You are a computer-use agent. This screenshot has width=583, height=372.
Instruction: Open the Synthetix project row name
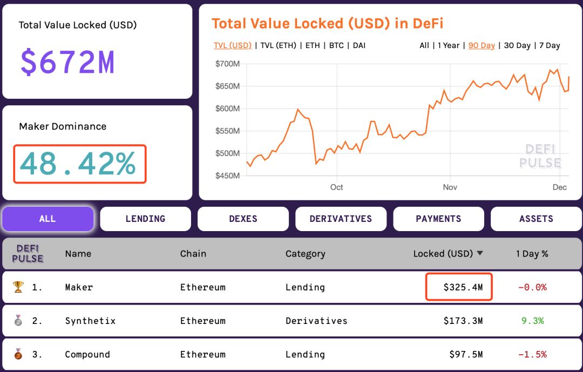(x=90, y=321)
